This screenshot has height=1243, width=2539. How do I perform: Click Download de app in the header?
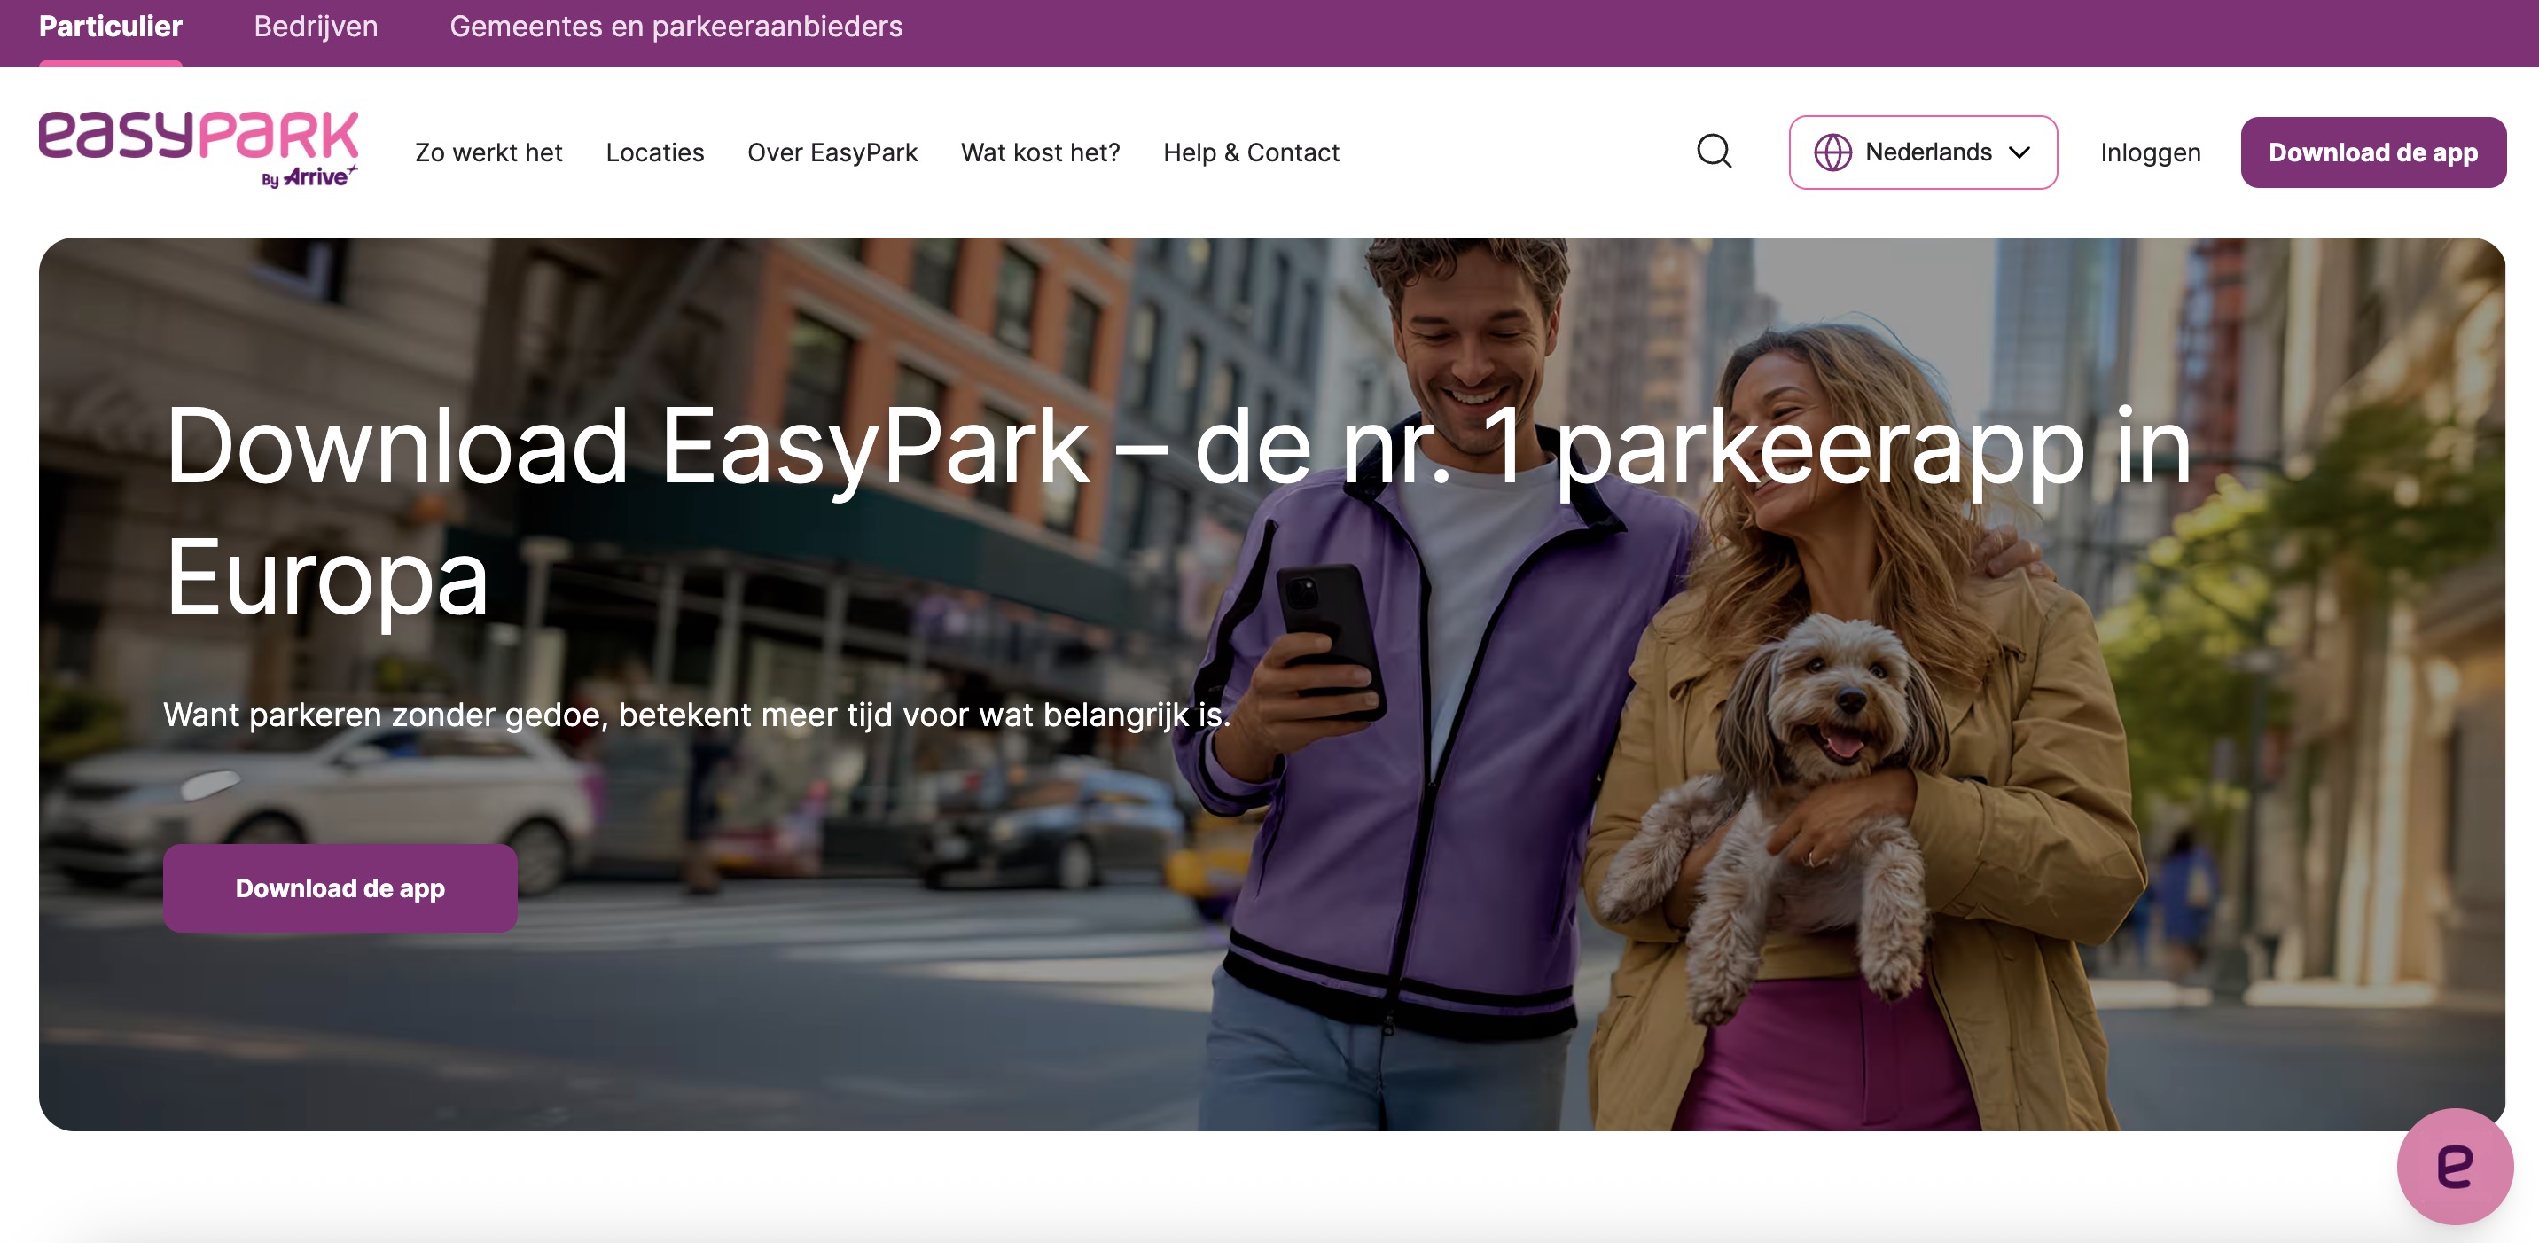tap(2373, 152)
